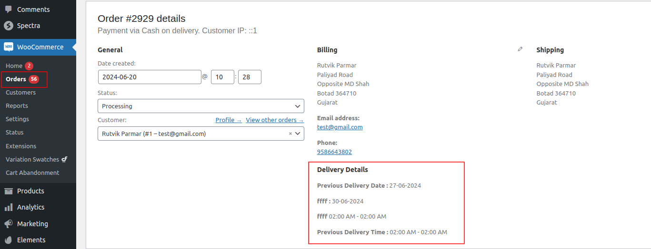The image size is (651, 249).
Task: Open Variation Swatches settings
Action: (x=32, y=159)
